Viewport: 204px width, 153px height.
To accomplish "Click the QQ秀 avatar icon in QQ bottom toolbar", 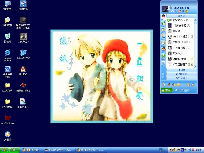I will click(169, 84).
